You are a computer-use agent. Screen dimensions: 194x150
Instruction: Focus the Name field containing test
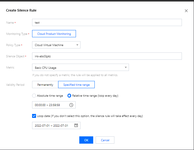tap(107, 23)
